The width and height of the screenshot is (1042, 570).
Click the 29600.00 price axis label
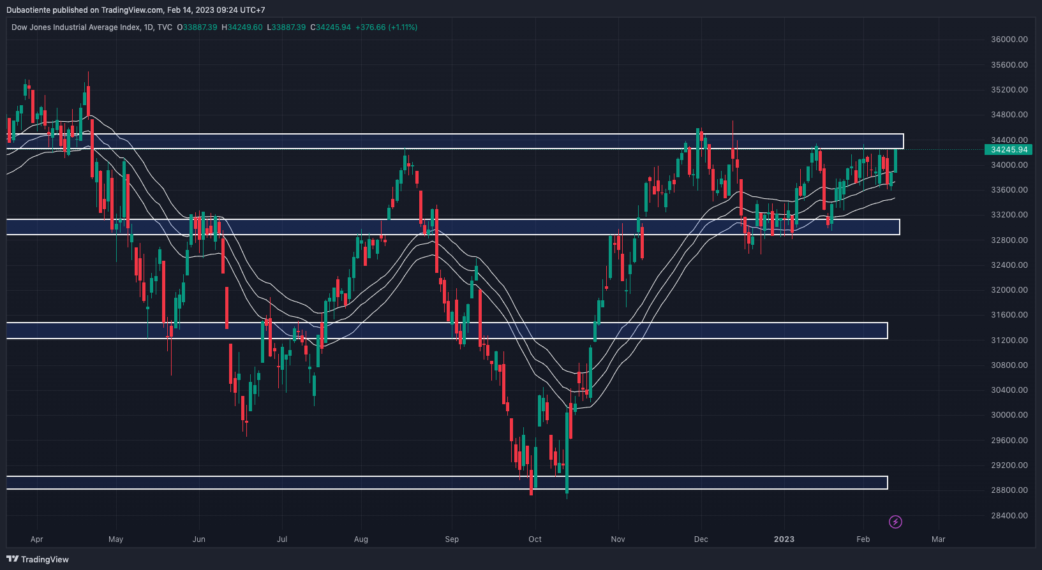[x=1009, y=441]
